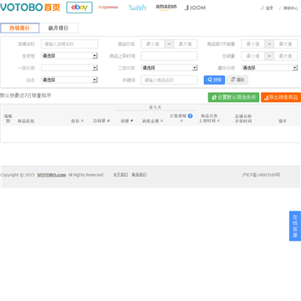Select the 飙升排行 tab
Screen dimensions: 301x301
click(x=59, y=28)
